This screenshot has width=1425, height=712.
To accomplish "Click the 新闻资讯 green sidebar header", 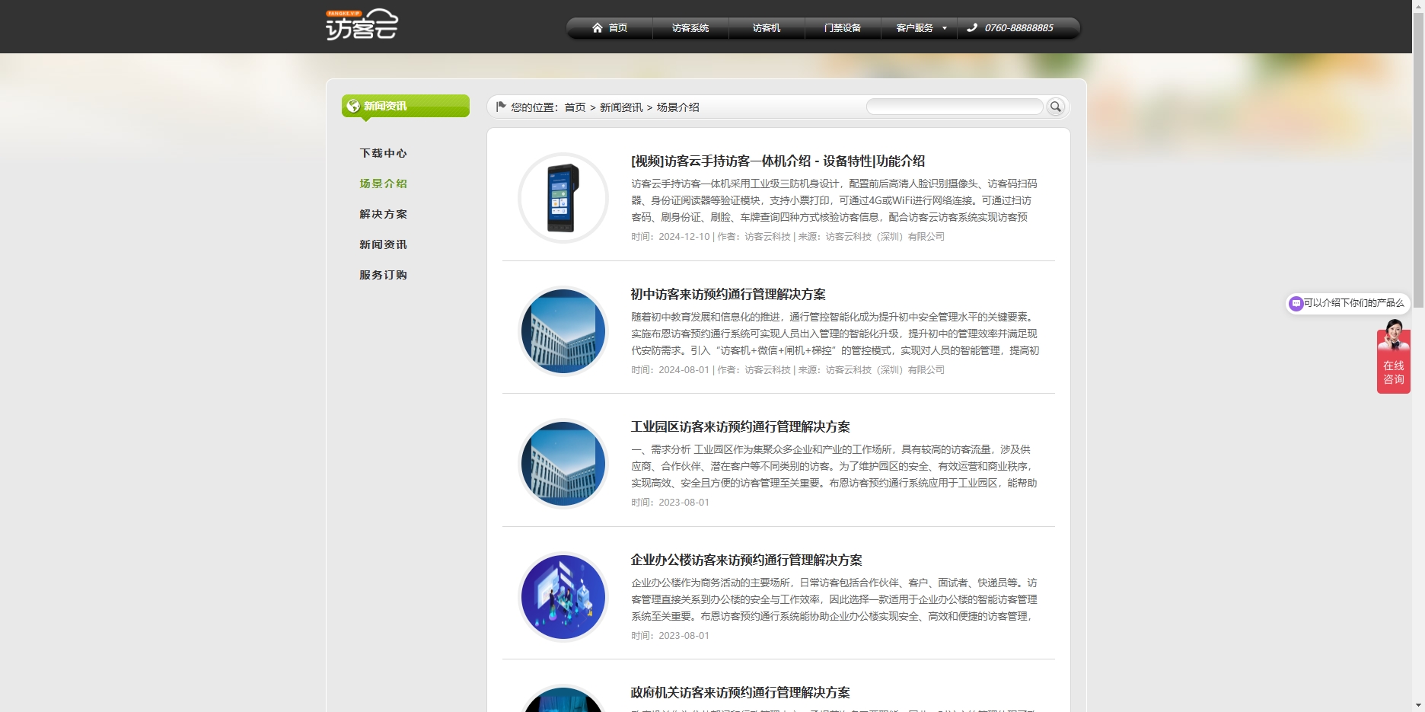I will point(406,106).
